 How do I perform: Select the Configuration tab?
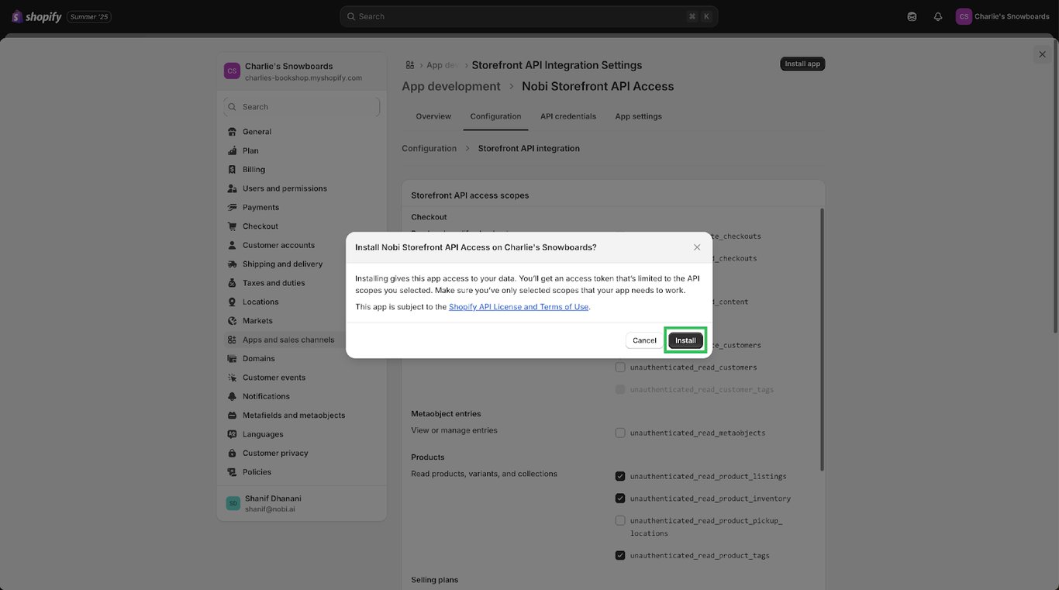tap(495, 116)
